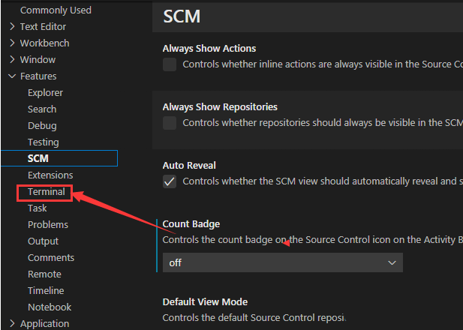The width and height of the screenshot is (463, 330).
Task: Open Timeline settings category
Action: click(x=46, y=291)
